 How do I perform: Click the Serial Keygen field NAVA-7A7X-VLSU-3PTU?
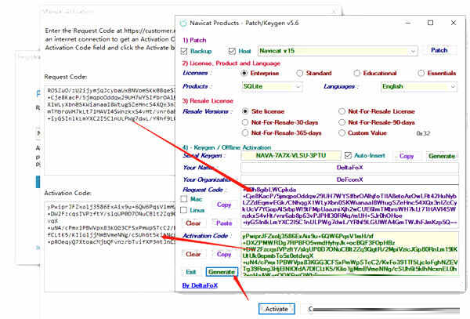pos(291,156)
